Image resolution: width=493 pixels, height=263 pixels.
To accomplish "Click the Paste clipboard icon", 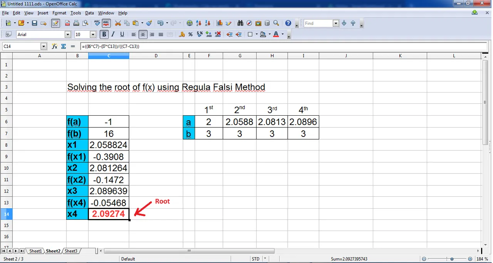I will pos(136,24).
